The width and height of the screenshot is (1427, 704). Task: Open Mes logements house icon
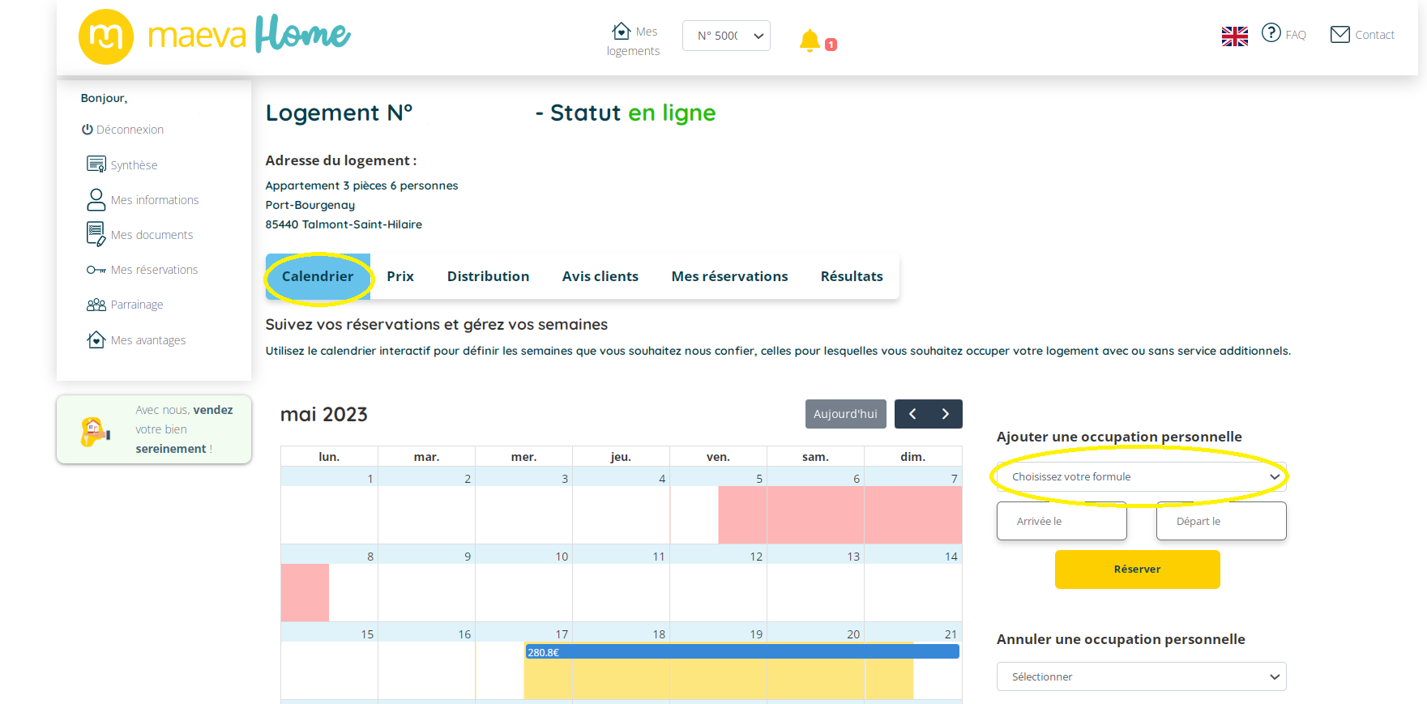[x=621, y=31]
